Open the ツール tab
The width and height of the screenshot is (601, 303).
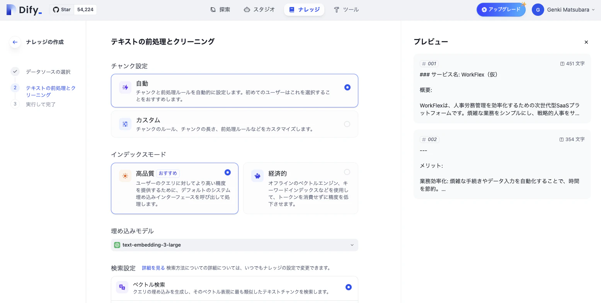point(346,10)
